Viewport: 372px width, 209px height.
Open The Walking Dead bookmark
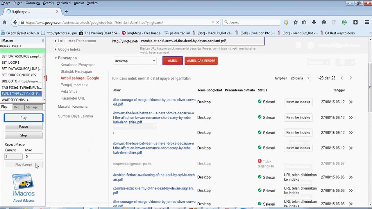(x=99, y=33)
